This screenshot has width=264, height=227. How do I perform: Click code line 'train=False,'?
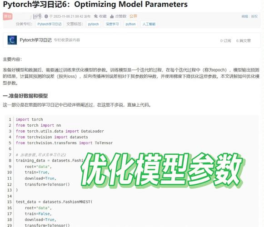38,214
